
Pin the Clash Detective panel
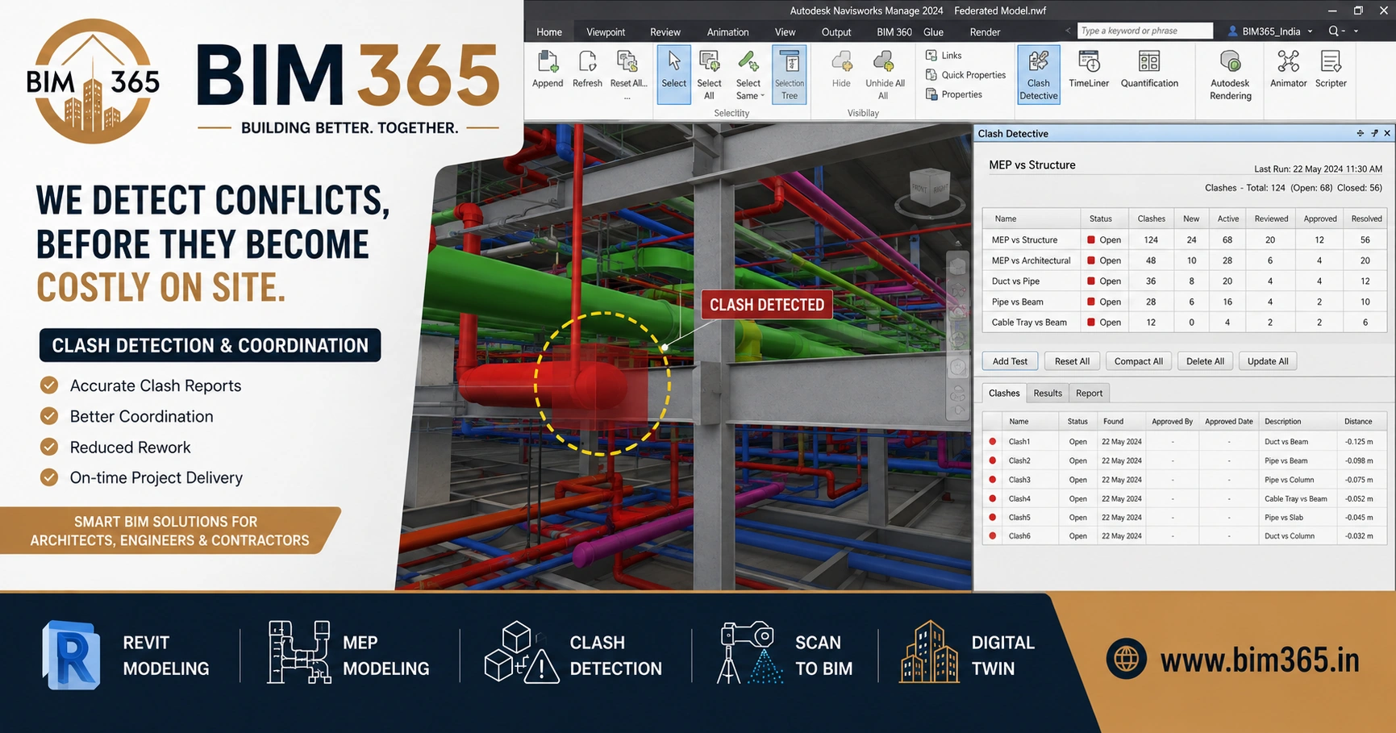1374,133
